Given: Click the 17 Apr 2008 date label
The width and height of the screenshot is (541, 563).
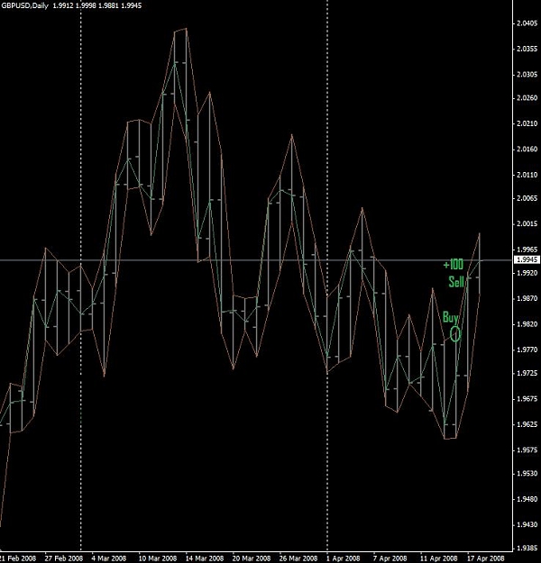Looking at the screenshot, I should [x=486, y=558].
